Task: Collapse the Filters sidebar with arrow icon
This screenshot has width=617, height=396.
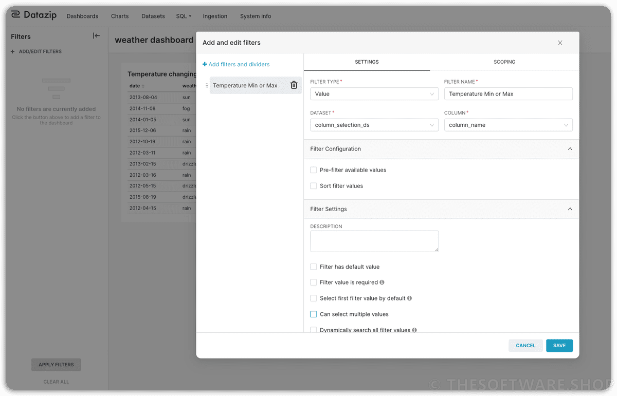Action: click(x=96, y=36)
